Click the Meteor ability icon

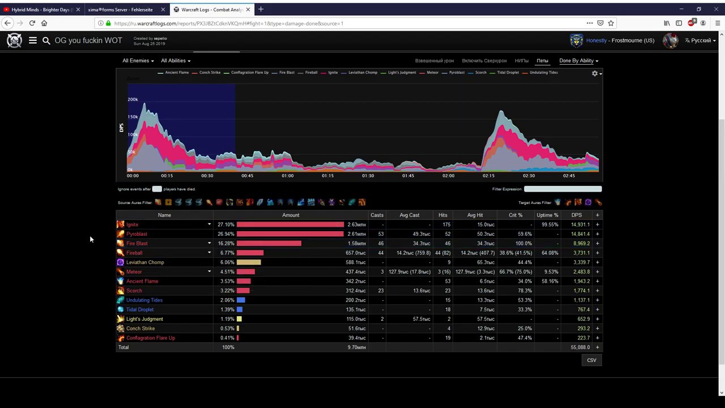[x=120, y=272]
